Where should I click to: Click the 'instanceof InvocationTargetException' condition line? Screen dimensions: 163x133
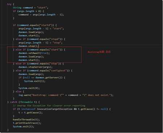pyautogui.click(x=62, y=109)
